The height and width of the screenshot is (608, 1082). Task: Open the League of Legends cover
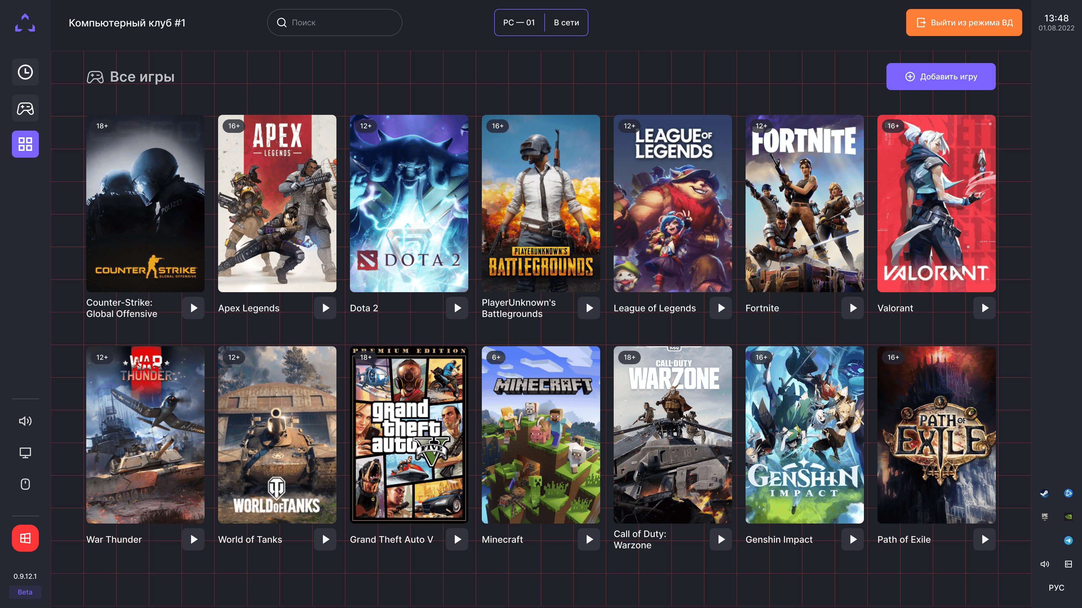[673, 204]
